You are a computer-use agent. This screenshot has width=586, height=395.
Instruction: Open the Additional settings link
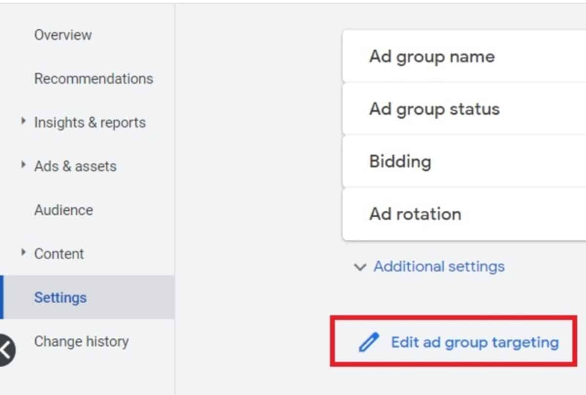(x=439, y=267)
